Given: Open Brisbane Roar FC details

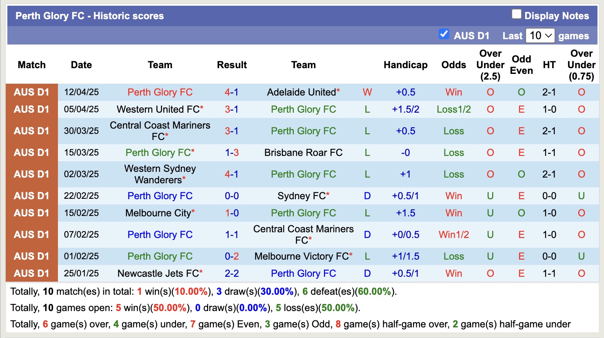Looking at the screenshot, I should (x=303, y=153).
